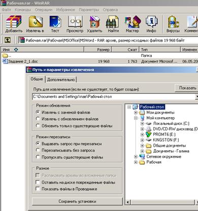This screenshot has height=211, width=198.
Task: Click the KINGSTON (F:) drive icon
Action: [149, 140]
